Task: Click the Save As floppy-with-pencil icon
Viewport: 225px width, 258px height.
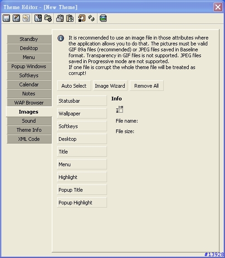Action: (16, 18)
